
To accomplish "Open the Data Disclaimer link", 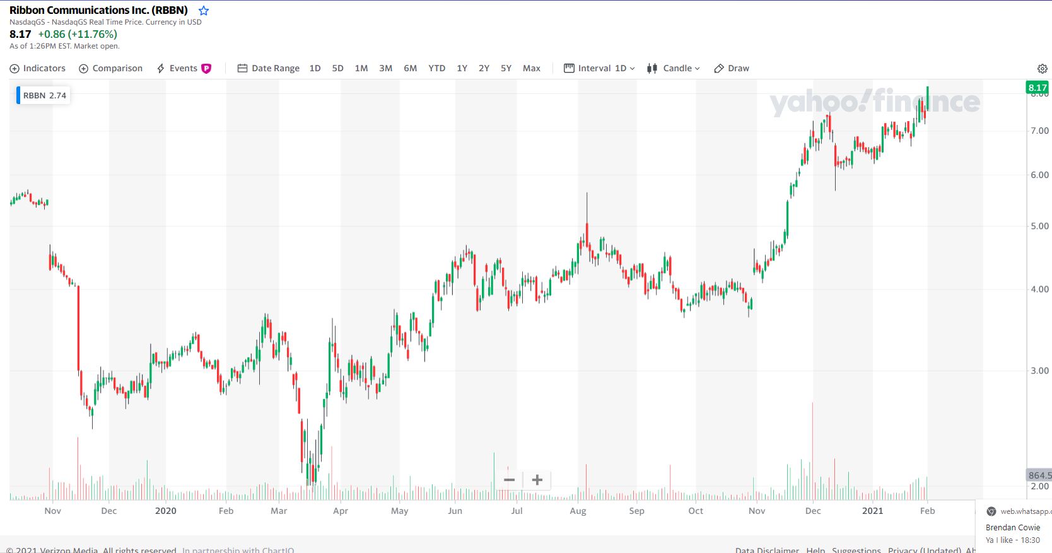I will coord(766,550).
